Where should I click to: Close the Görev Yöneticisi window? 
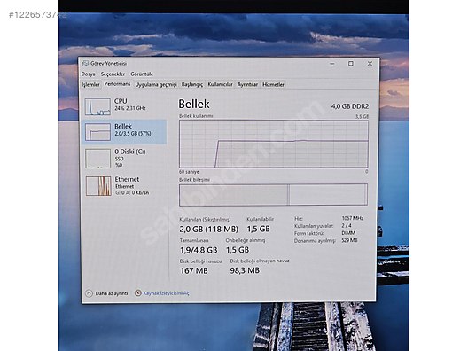tap(370, 64)
